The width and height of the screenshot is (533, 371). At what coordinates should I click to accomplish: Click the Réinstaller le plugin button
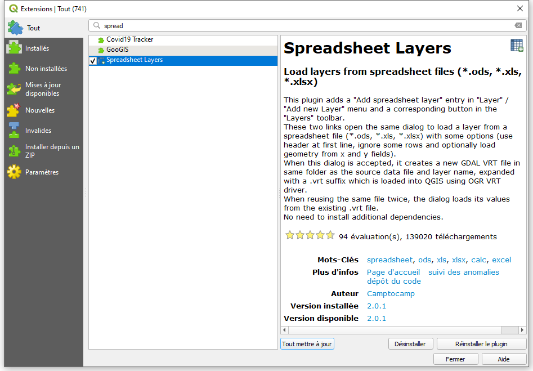(481, 344)
